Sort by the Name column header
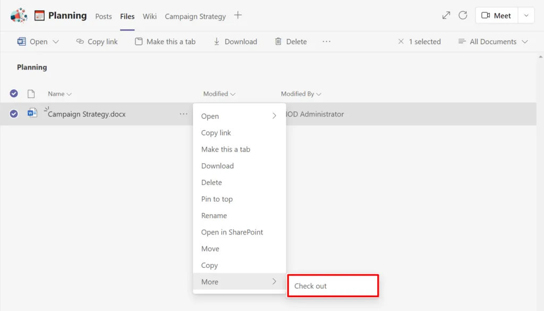The image size is (544, 311). [x=59, y=94]
